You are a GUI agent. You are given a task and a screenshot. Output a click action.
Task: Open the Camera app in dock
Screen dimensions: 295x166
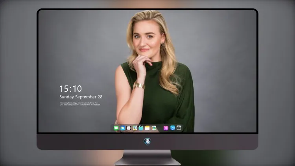coord(179,128)
